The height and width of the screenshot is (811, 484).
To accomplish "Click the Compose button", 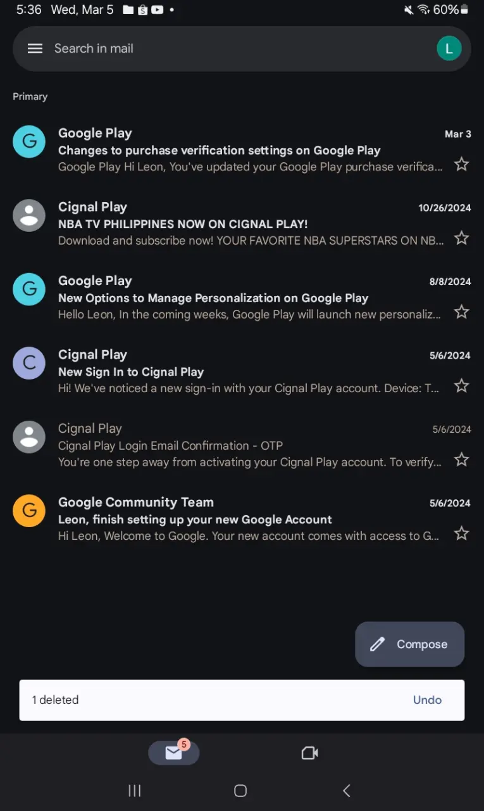I will coord(410,644).
